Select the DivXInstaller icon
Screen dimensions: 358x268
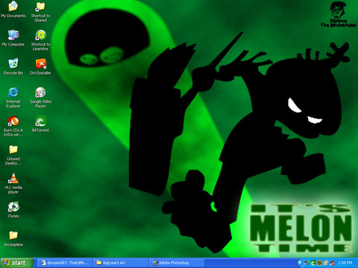(x=40, y=66)
